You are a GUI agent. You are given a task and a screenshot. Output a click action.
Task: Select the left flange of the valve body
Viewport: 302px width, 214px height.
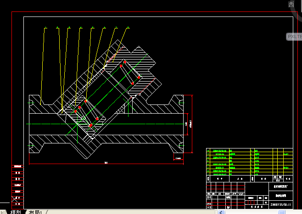[x=34, y=124]
